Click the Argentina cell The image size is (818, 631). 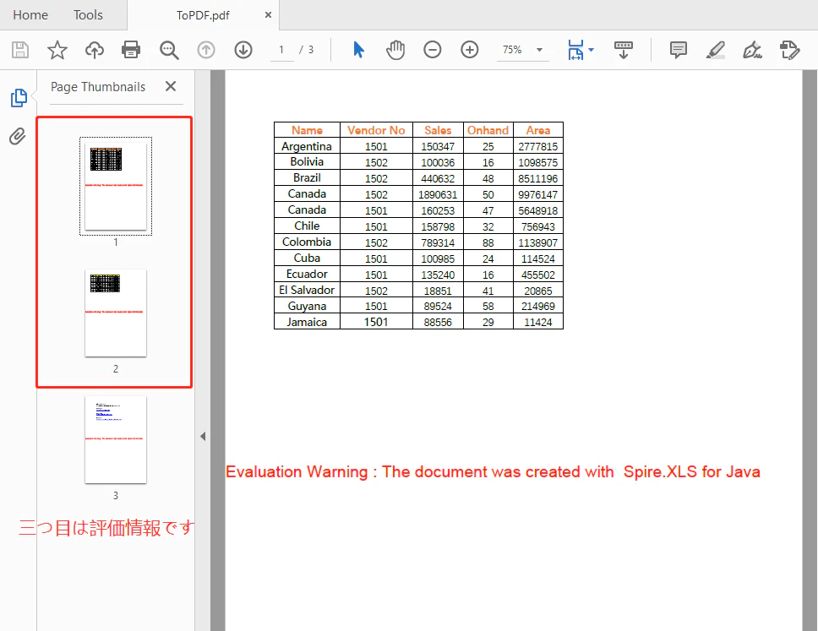coord(307,146)
